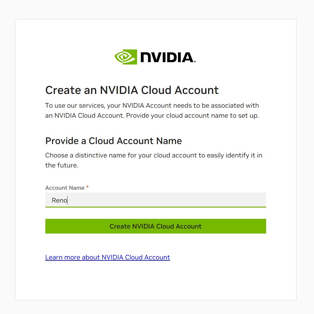Click the line starting "Choose a distinctive name"

(154, 155)
